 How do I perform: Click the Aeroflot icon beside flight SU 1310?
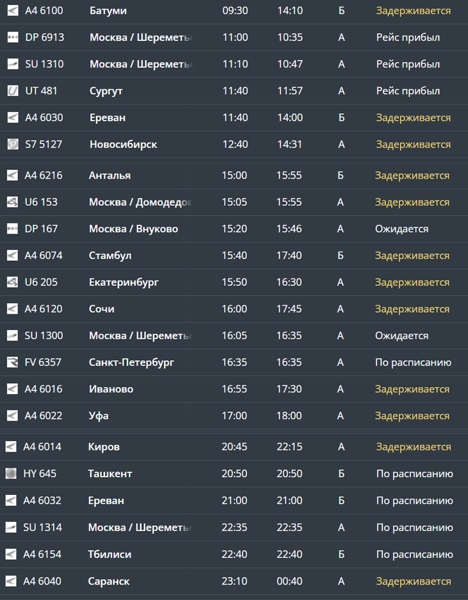click(x=12, y=64)
